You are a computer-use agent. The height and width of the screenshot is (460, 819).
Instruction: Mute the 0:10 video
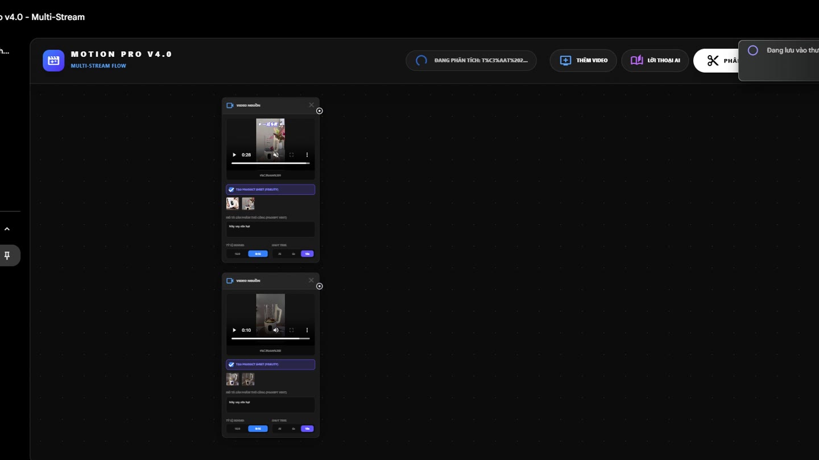[276, 330]
